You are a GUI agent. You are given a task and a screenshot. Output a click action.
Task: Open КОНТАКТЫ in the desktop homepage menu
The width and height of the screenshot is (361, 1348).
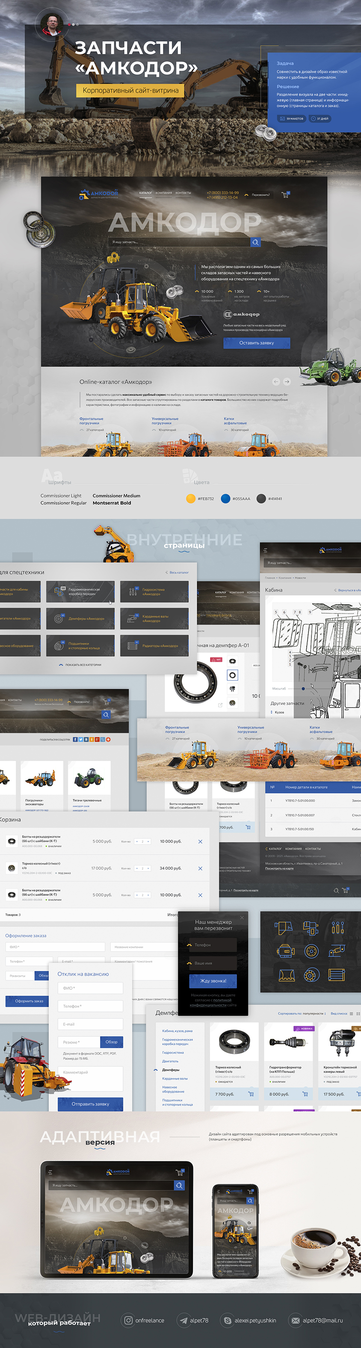(183, 192)
